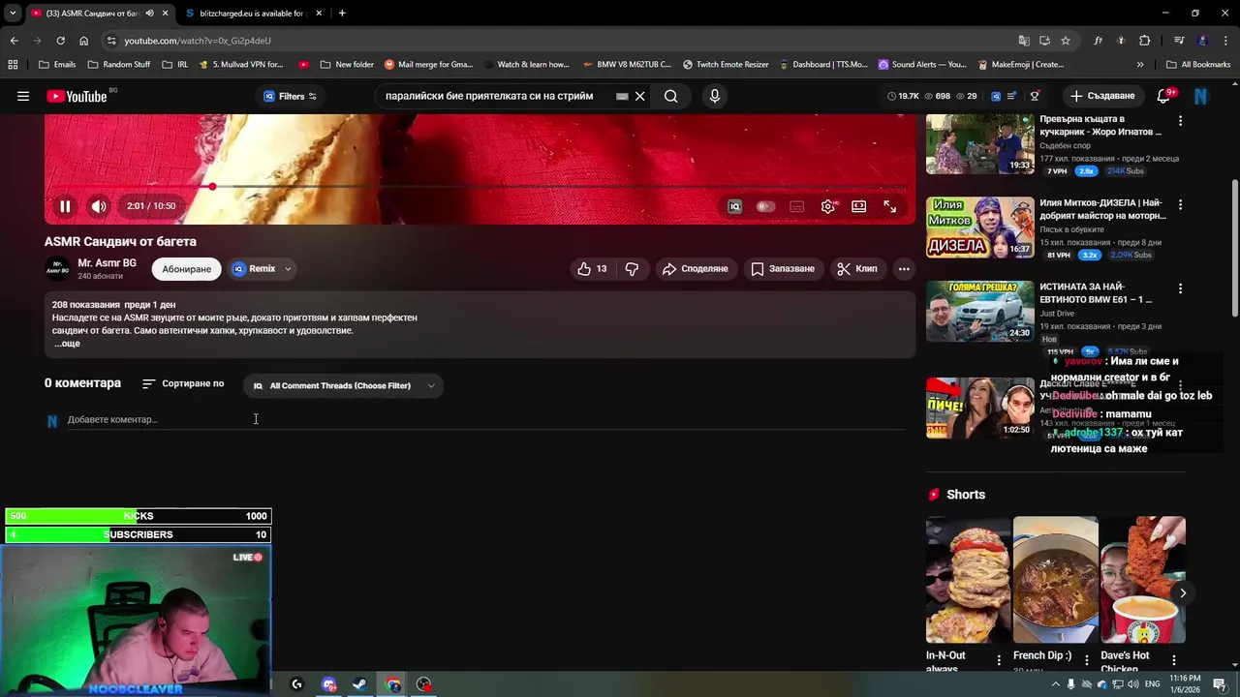This screenshot has width=1240, height=697.
Task: Open the N account avatar menu
Action: pos(1200,96)
